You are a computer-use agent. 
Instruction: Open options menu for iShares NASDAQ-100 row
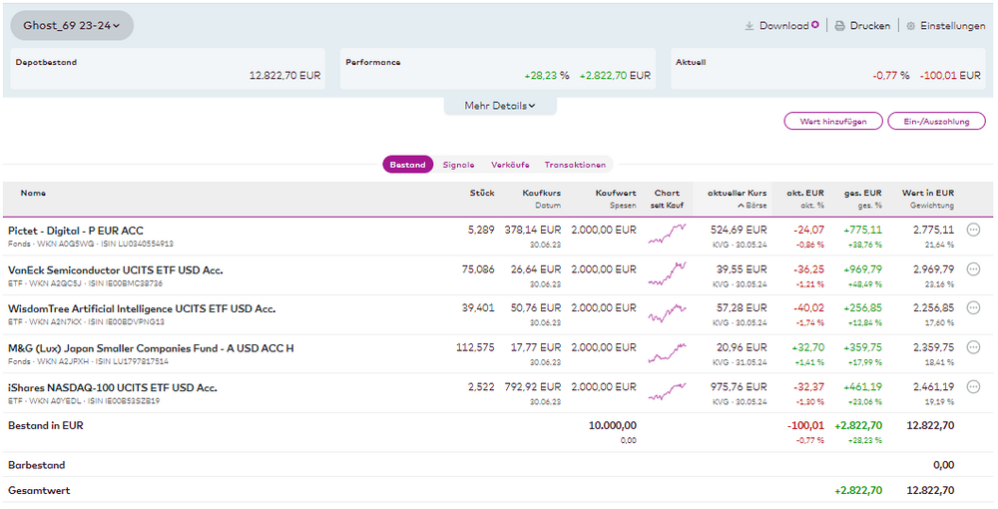point(974,386)
